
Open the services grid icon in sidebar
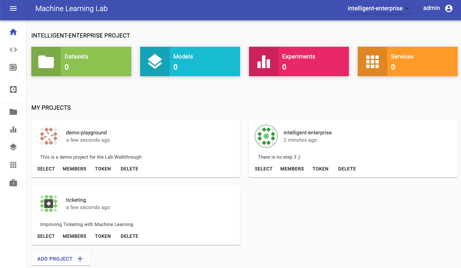(13, 165)
